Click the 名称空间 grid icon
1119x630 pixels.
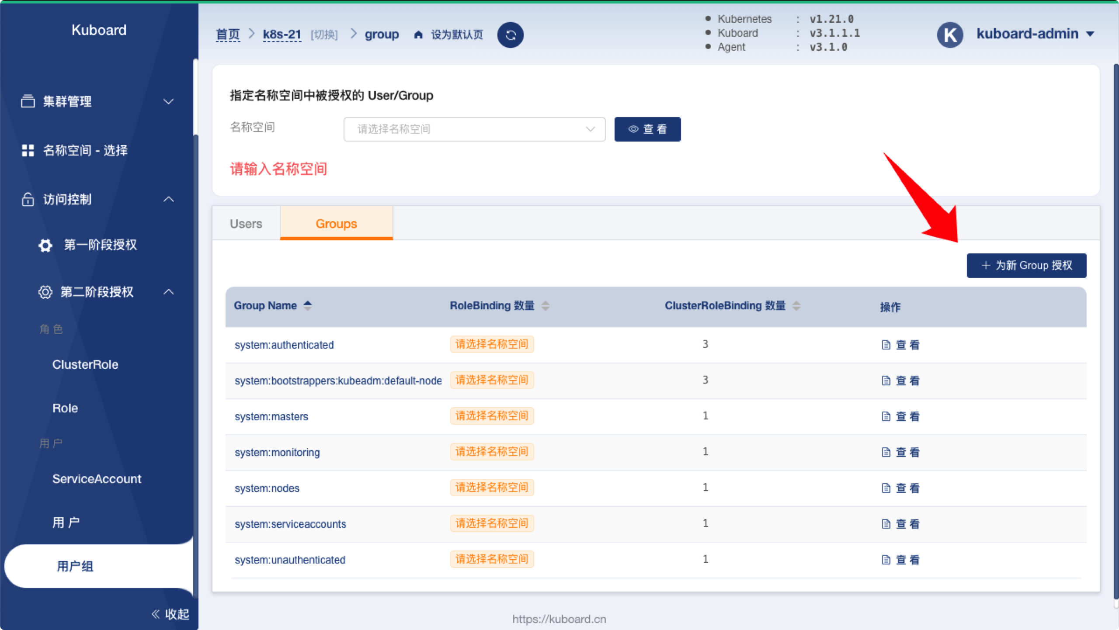click(28, 150)
